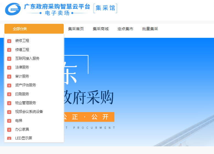The image size is (214, 154).
Task: Click the 广东政府采购智慧云平台 title
Action: tap(57, 7)
